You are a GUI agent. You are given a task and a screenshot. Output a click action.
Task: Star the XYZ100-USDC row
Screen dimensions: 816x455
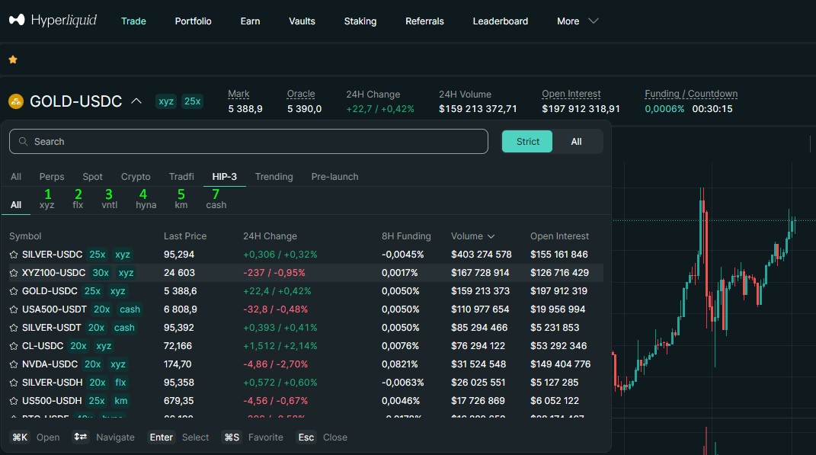click(x=14, y=273)
